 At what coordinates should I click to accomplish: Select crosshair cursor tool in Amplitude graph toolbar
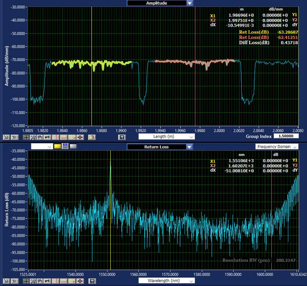(x=26, y=137)
